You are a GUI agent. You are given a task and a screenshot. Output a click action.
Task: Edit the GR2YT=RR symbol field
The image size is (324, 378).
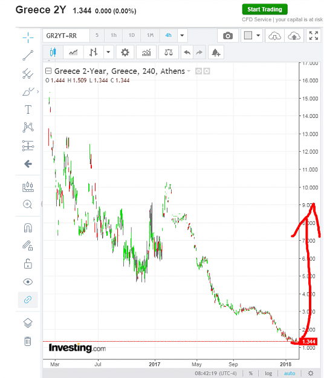pyautogui.click(x=66, y=36)
